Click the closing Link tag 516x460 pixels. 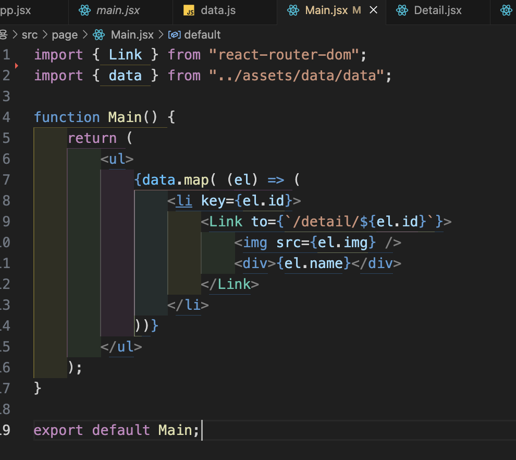coord(230,284)
